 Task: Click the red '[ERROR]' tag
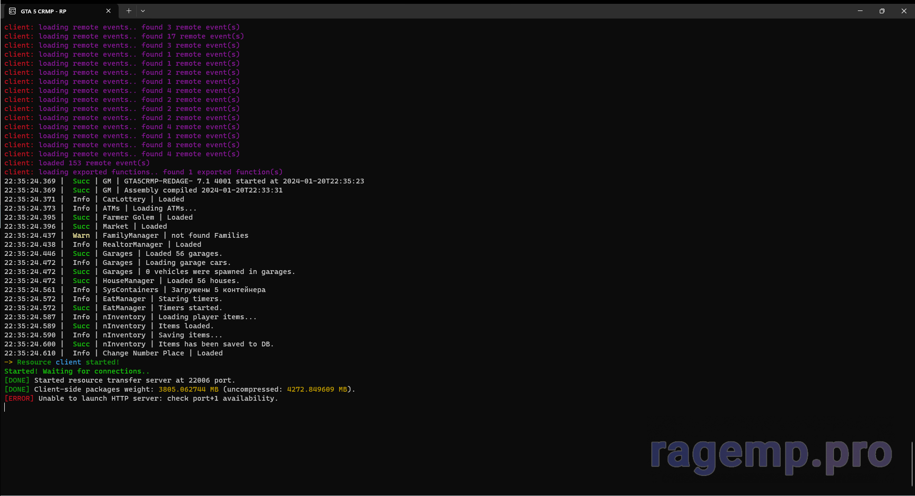19,398
